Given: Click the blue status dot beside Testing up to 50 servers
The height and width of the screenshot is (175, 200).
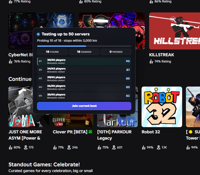Looking at the screenshot, I should 38,34.
